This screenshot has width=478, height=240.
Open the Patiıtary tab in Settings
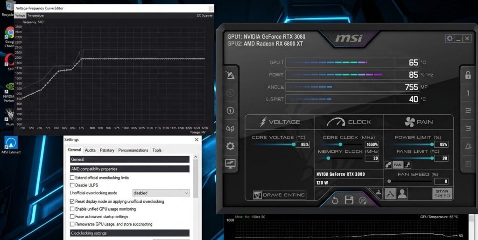(x=107, y=150)
